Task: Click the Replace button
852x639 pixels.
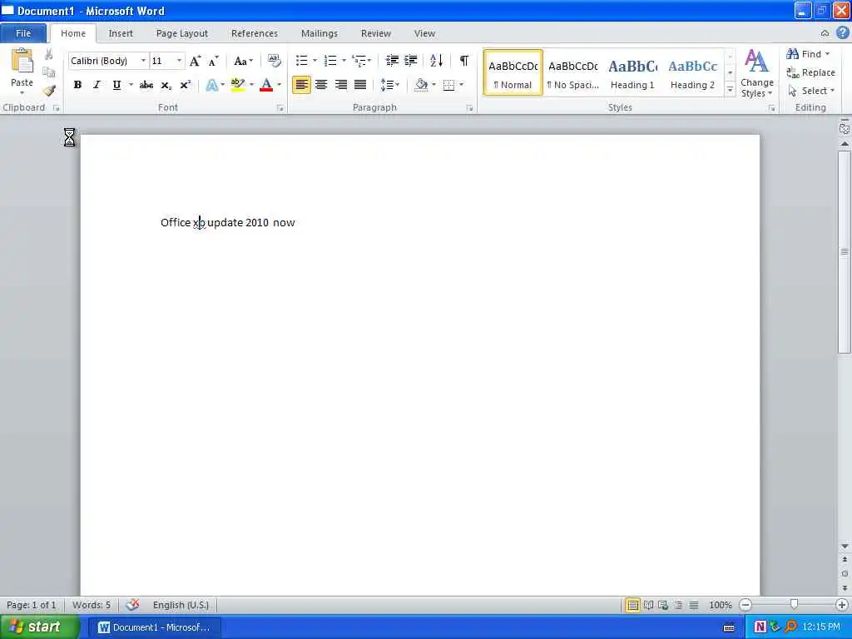Action: [x=810, y=72]
